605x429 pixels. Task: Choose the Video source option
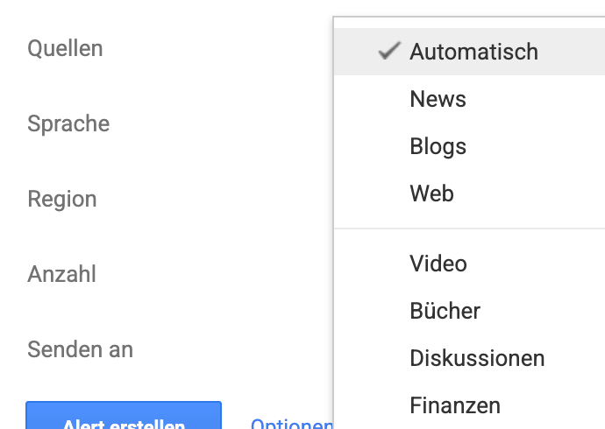[x=438, y=264]
